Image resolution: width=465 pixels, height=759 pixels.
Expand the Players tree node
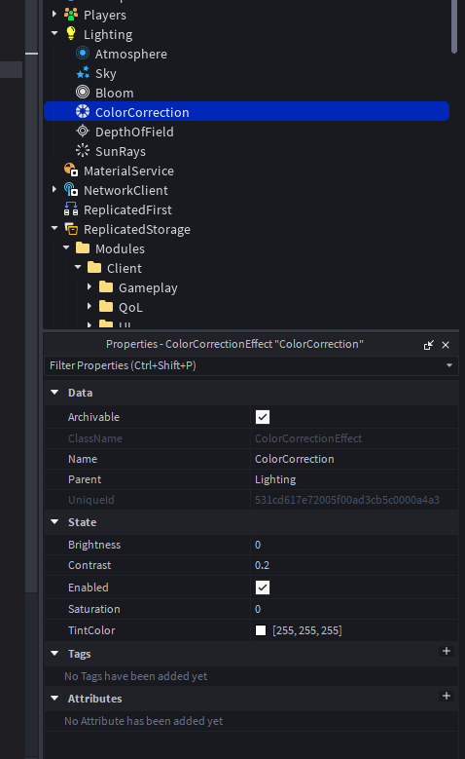coord(54,14)
